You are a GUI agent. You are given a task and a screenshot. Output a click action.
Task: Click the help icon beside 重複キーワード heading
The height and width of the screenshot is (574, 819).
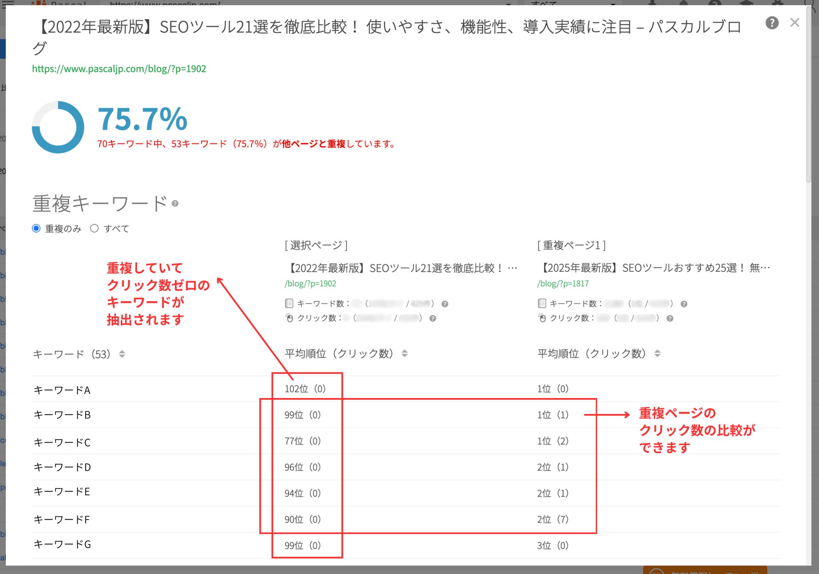pos(175,204)
